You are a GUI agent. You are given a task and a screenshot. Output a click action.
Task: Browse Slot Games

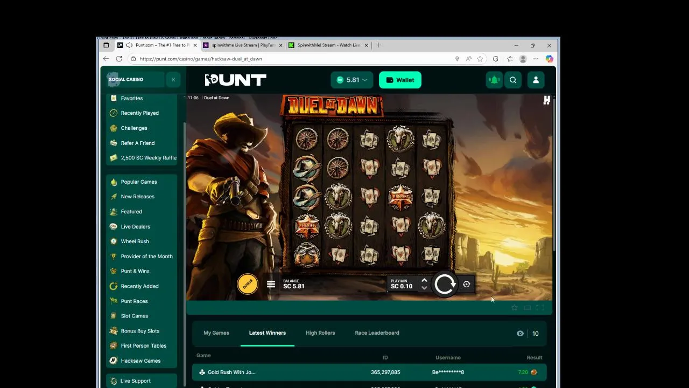pyautogui.click(x=134, y=316)
